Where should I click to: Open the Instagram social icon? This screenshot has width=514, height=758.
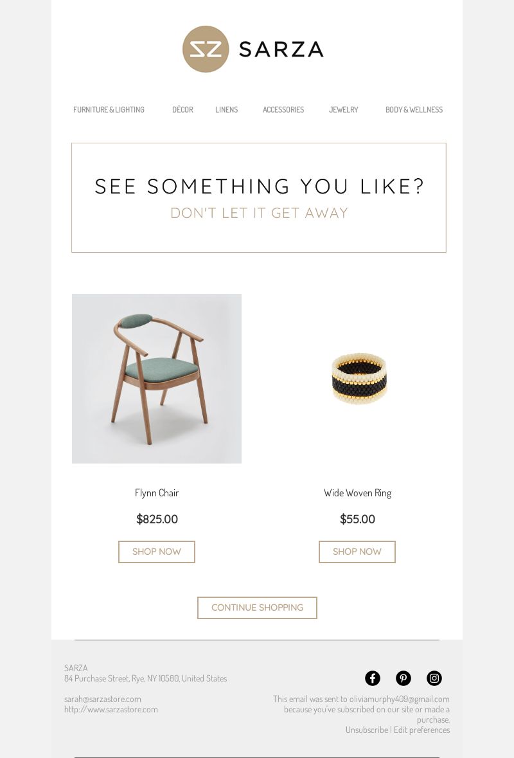click(434, 678)
